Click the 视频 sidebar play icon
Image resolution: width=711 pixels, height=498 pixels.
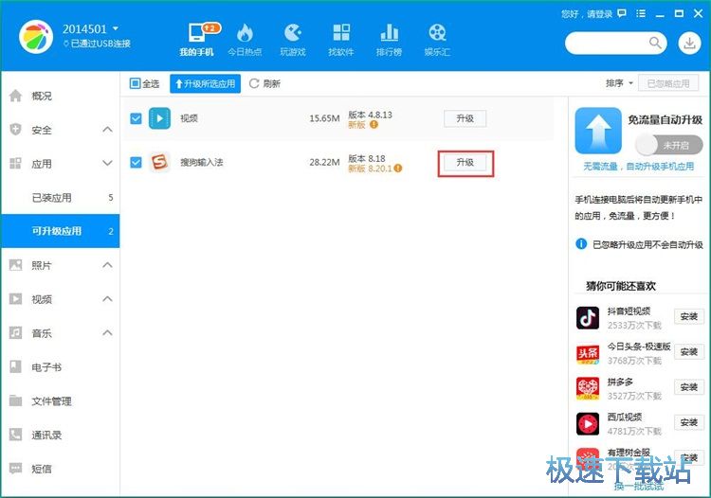[x=15, y=299]
